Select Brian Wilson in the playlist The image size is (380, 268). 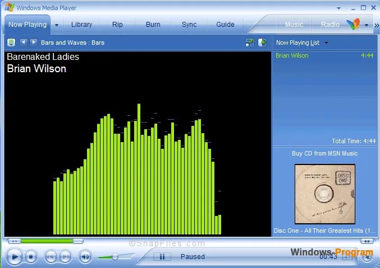pyautogui.click(x=292, y=55)
